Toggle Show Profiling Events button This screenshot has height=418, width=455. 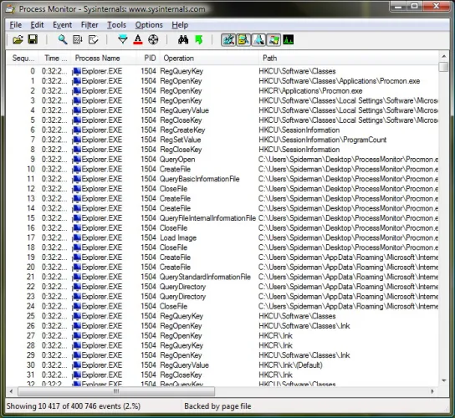pos(289,40)
